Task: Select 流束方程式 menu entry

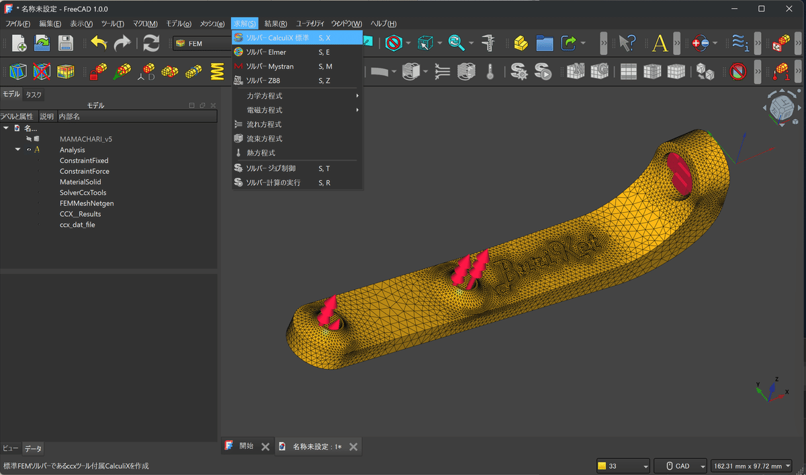Action: point(298,138)
